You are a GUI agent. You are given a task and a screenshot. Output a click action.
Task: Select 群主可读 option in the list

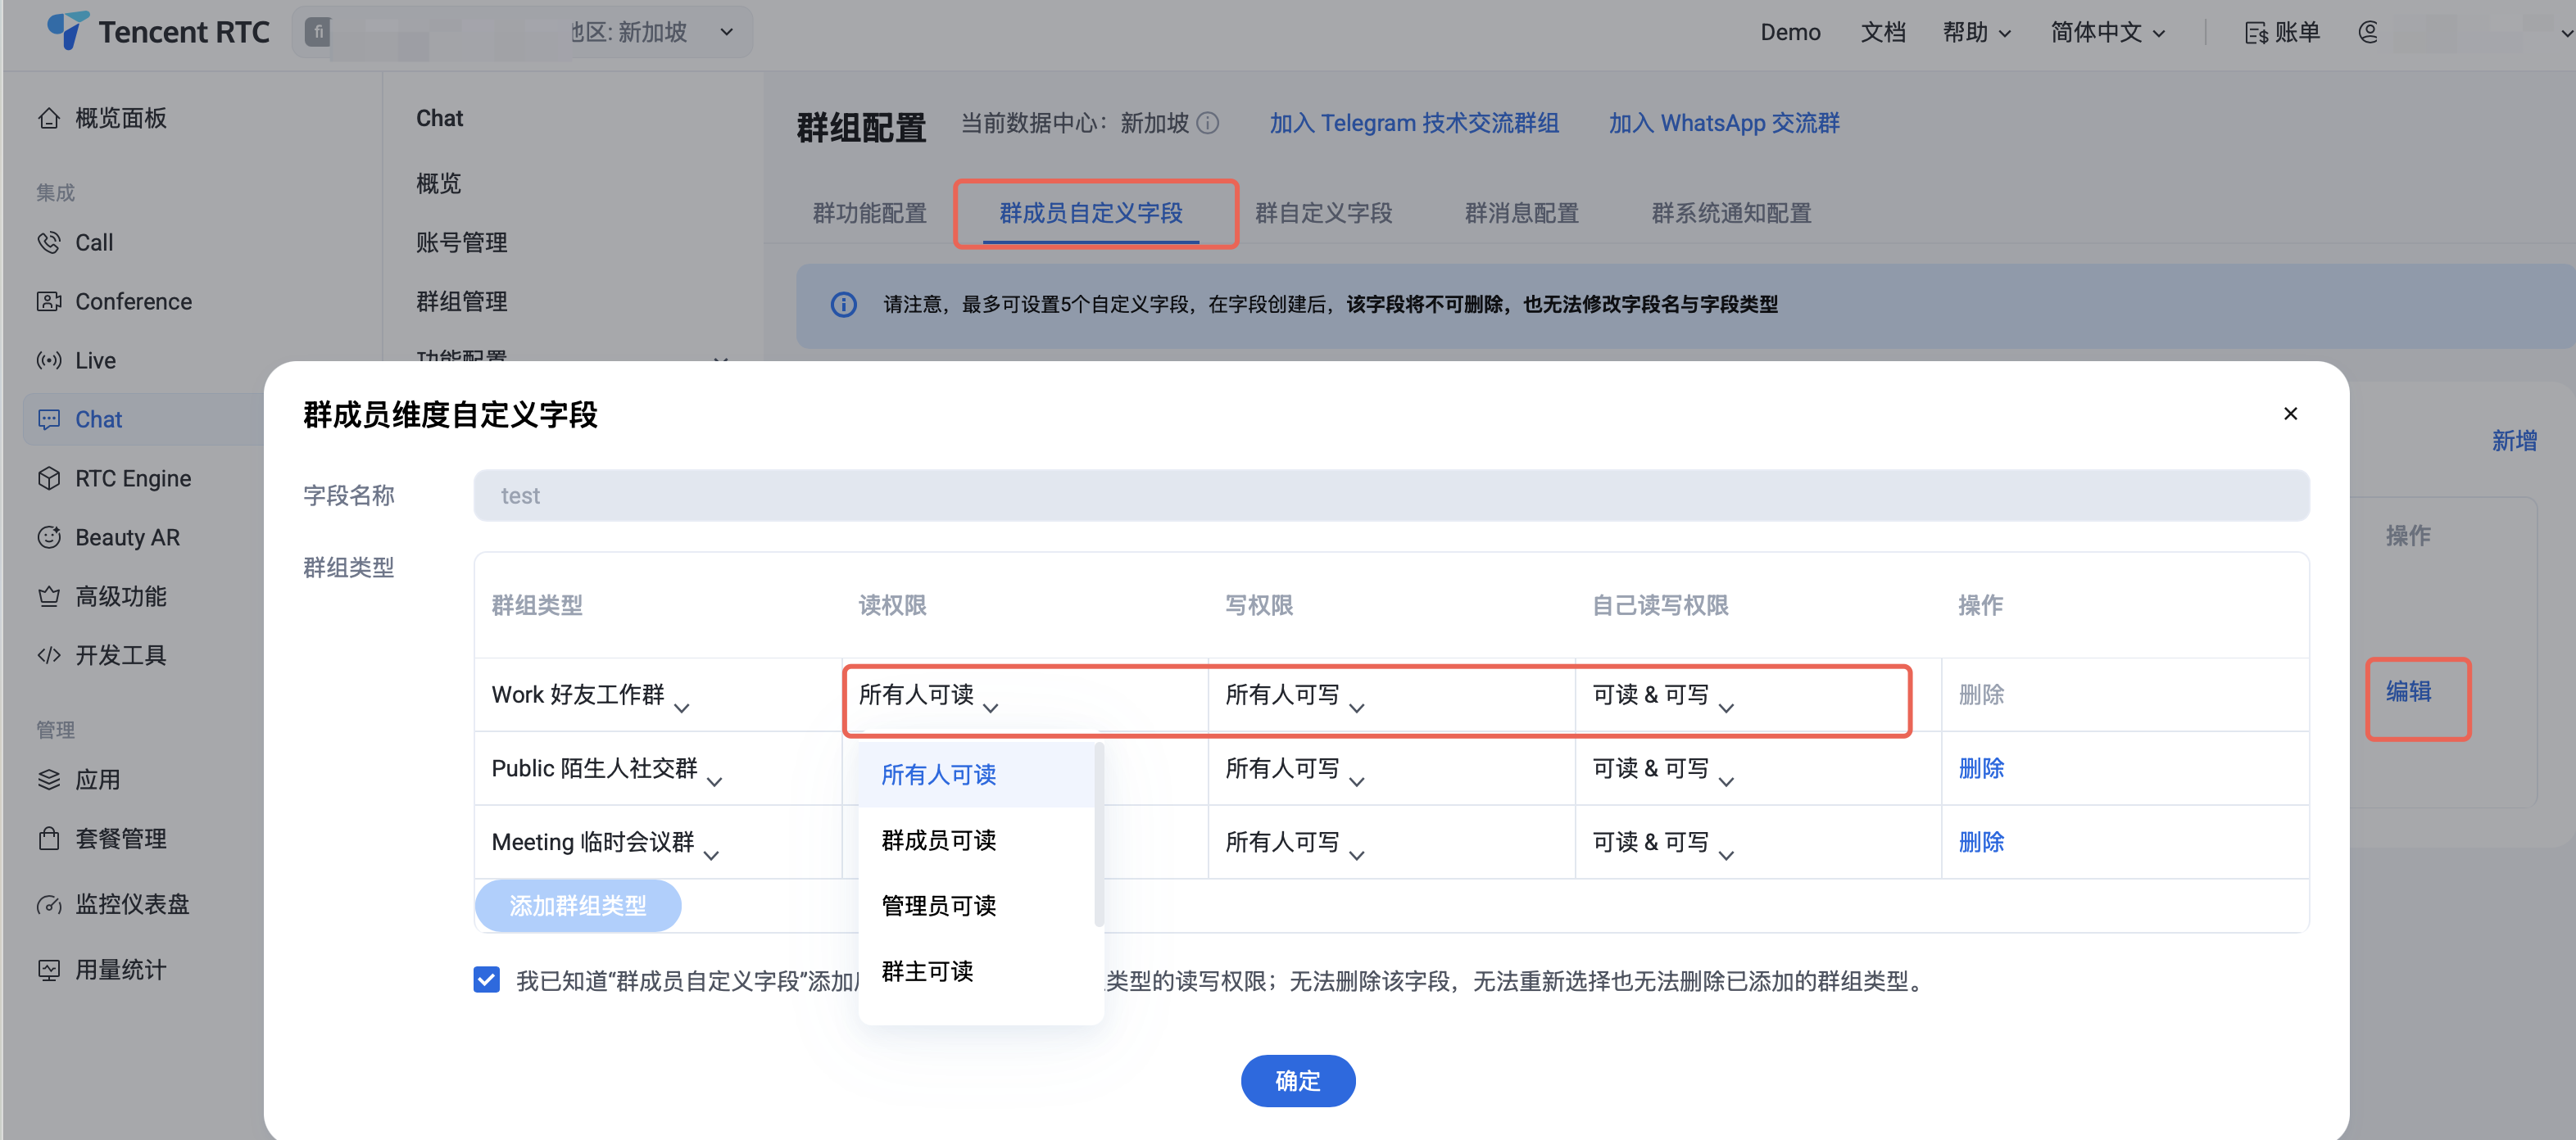click(927, 971)
